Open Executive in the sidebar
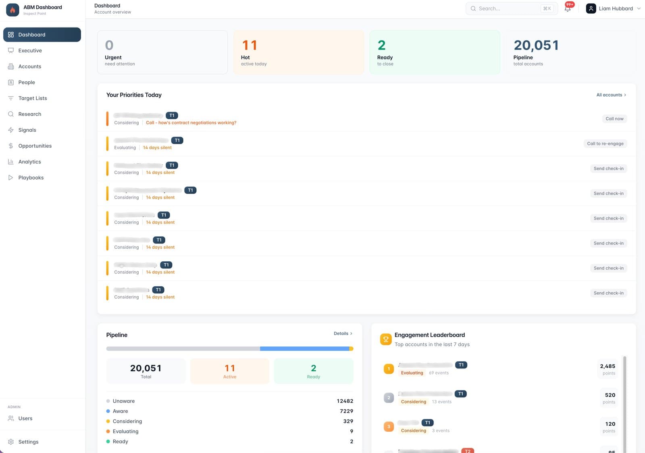645x453 pixels. [42, 50]
